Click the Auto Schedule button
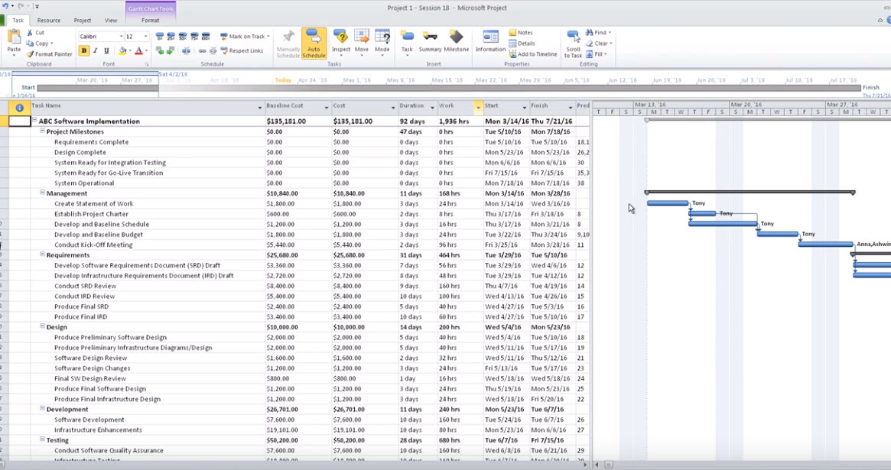 coord(314,43)
